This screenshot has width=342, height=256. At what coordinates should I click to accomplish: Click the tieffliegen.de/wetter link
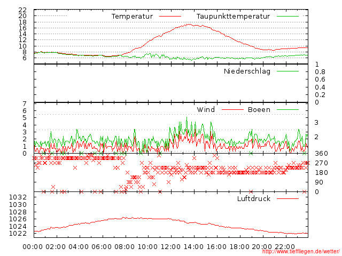(301, 251)
